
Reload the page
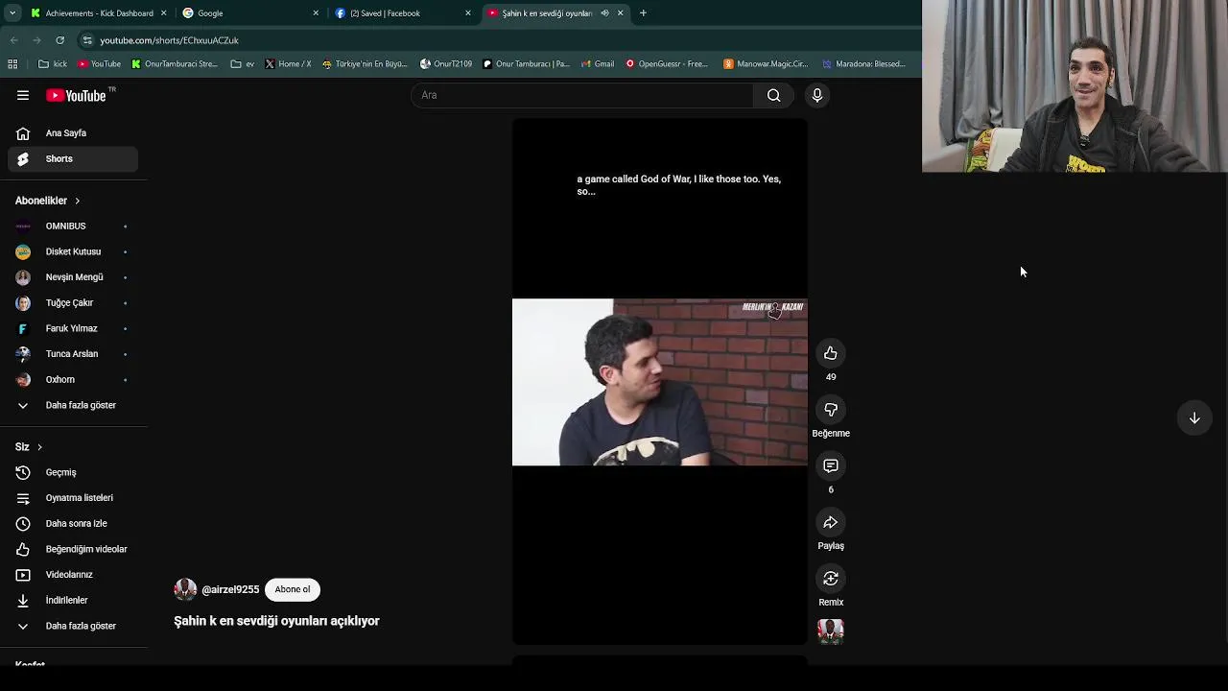[x=59, y=40]
